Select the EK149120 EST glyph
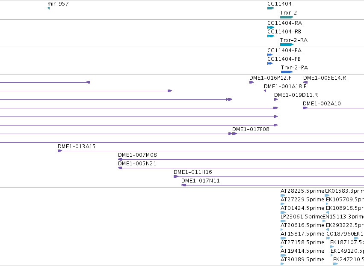This screenshot has height=266, width=364. tap(332, 256)
